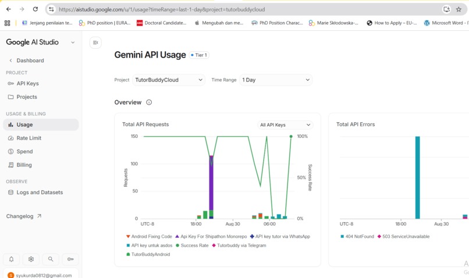Open PhD position EURA bookmark

pyautogui.click(x=105, y=23)
